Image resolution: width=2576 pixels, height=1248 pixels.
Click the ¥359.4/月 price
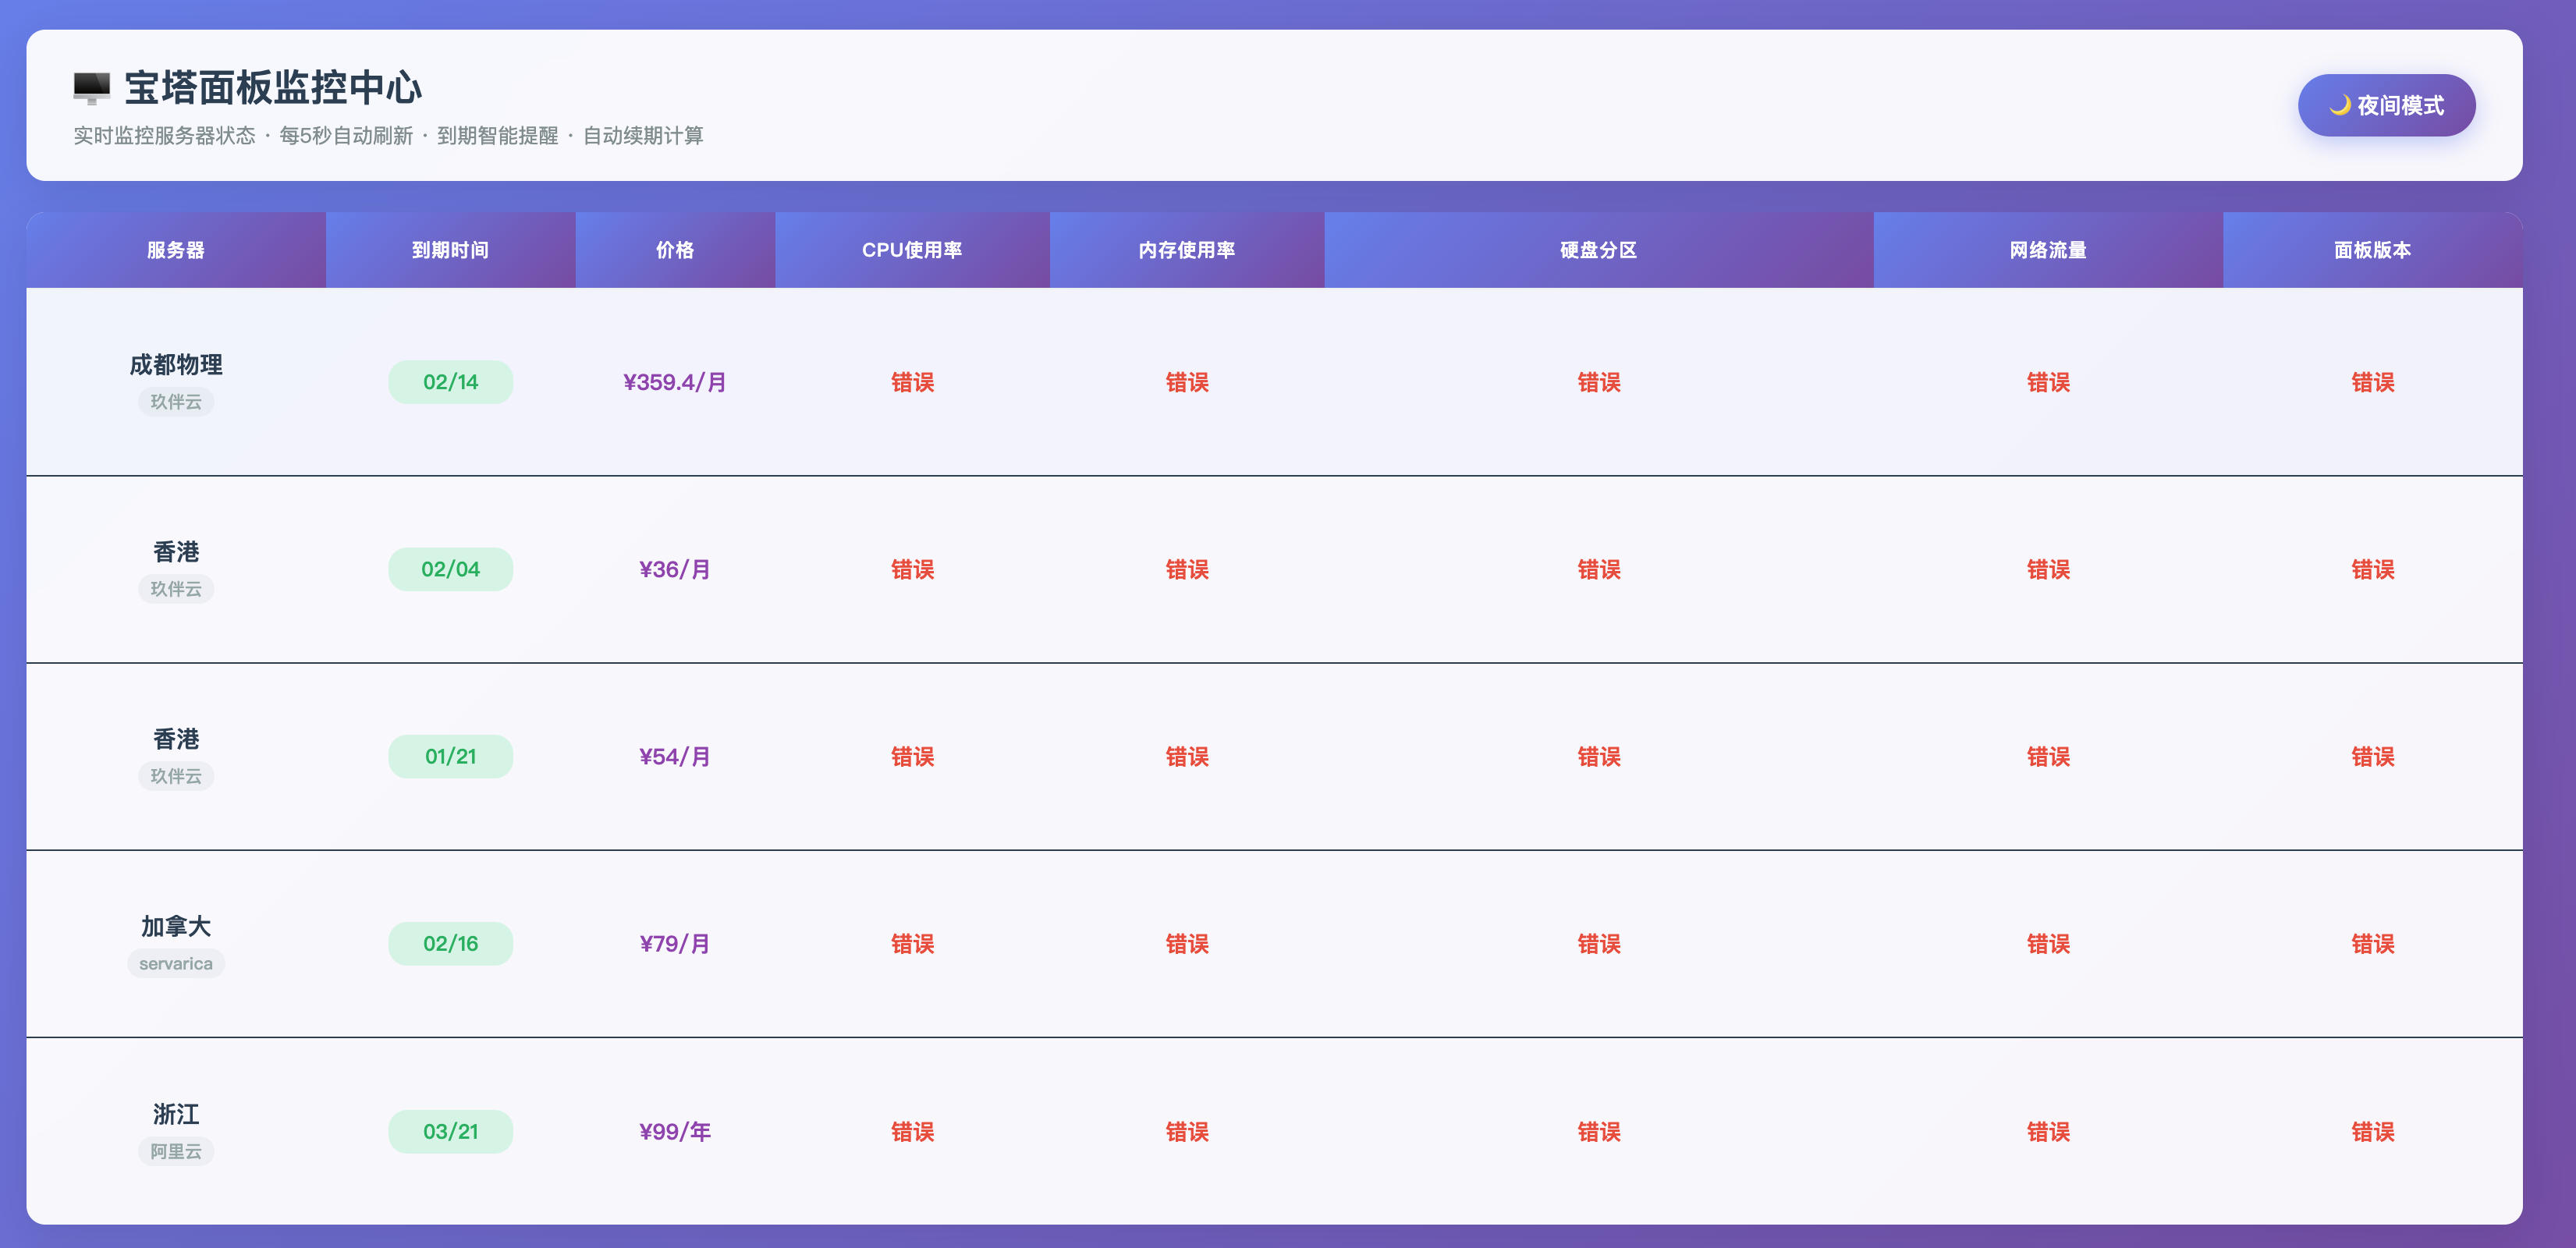(x=675, y=382)
